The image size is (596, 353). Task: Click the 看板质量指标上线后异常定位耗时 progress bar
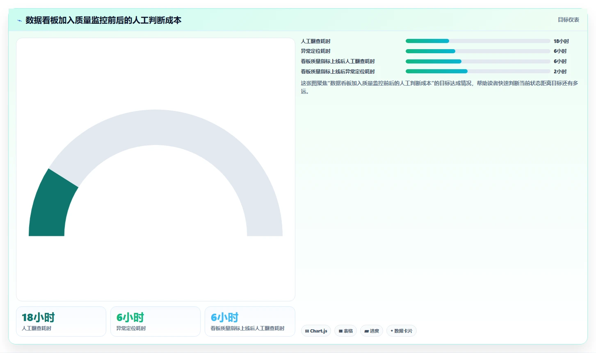pos(478,71)
